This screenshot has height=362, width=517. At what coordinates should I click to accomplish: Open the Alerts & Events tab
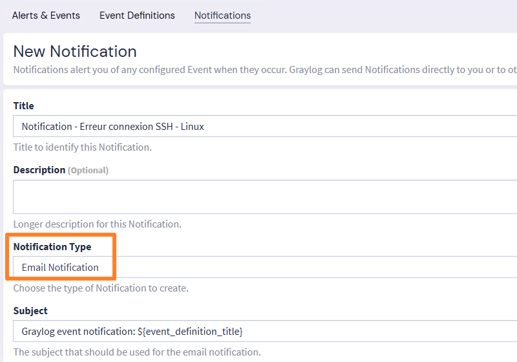point(46,16)
